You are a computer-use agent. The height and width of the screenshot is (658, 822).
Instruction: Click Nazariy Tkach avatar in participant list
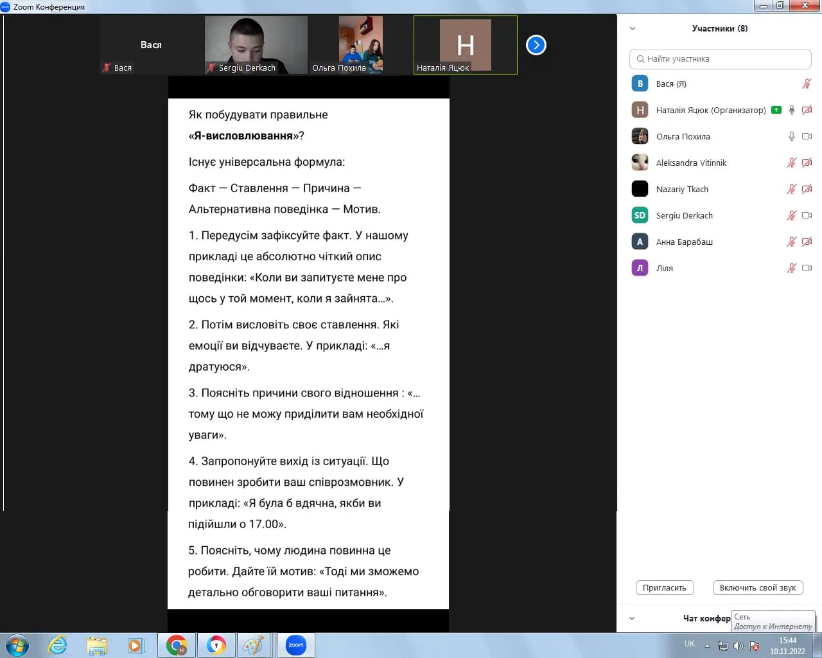[x=640, y=189]
